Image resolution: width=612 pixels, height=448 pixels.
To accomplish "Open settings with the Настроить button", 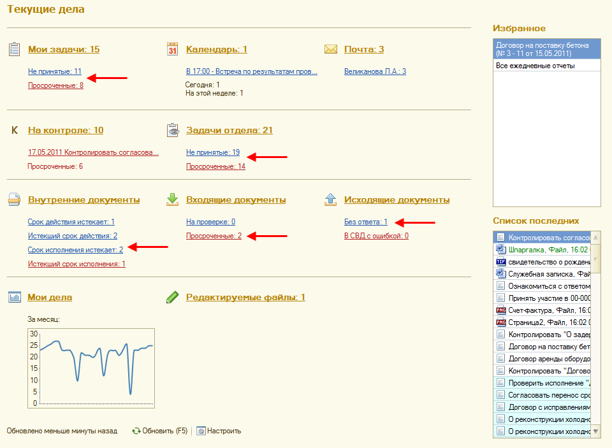I will pos(219,431).
